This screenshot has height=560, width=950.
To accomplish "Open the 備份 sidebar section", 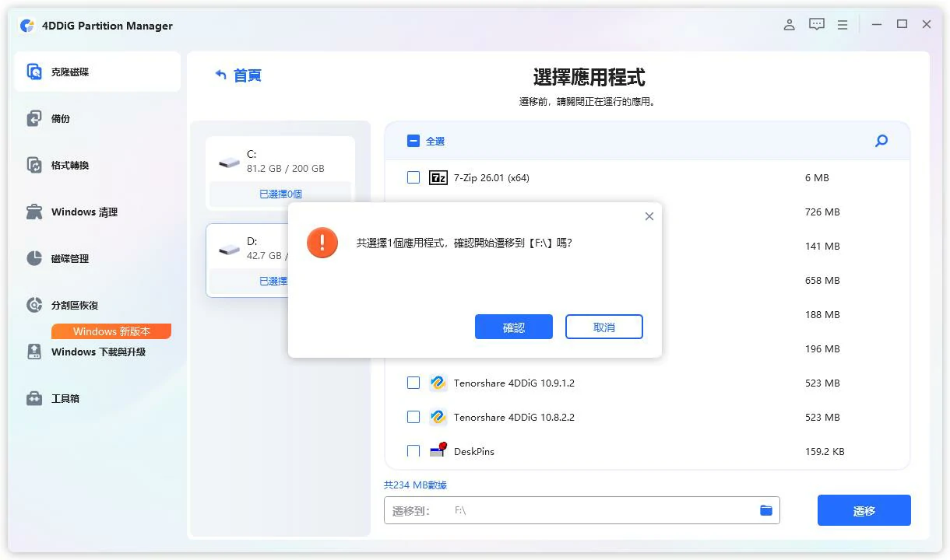I will point(97,118).
